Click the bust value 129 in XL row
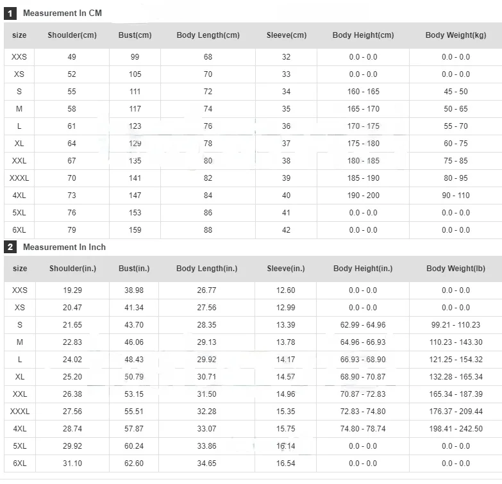The height and width of the screenshot is (484, 502). tap(135, 144)
